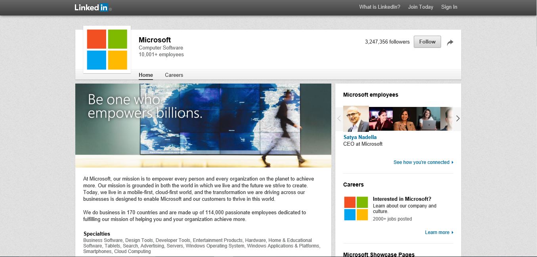Image resolution: width=537 pixels, height=257 pixels.
Task: Click the large Microsoft logo on the company header
Action: 107,49
